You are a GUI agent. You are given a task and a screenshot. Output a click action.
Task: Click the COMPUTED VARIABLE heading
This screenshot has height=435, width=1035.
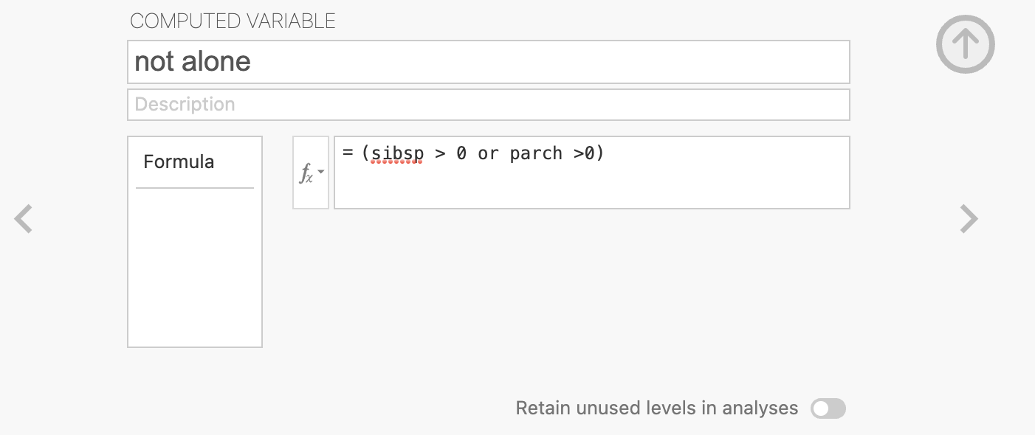point(233,21)
